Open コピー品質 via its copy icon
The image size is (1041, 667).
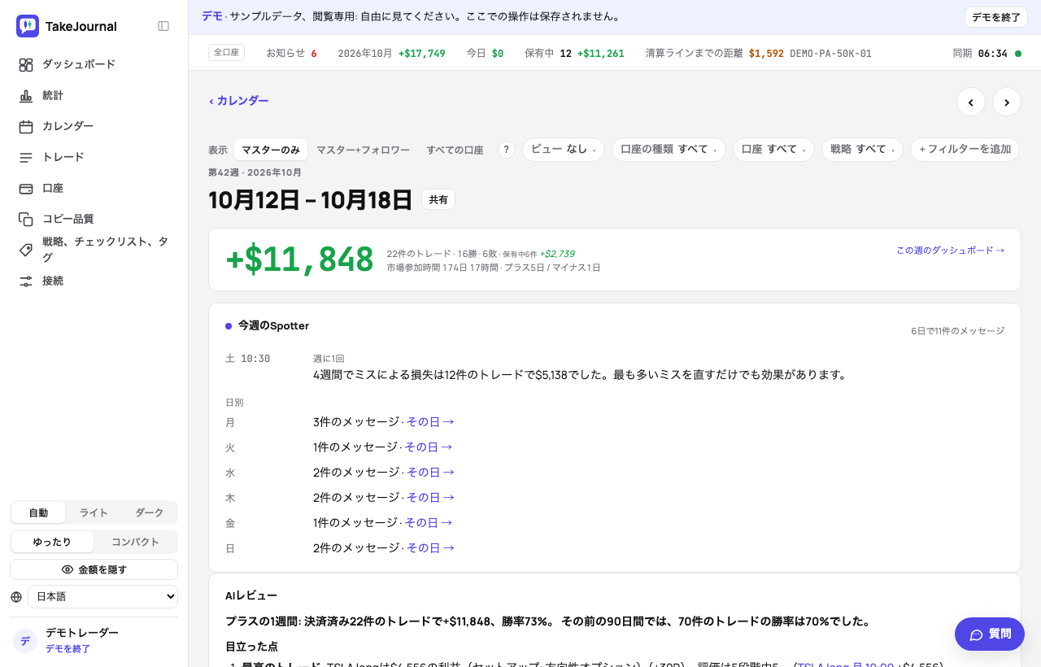point(26,219)
